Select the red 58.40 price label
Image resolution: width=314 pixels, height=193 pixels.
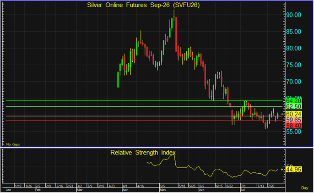[293, 126]
